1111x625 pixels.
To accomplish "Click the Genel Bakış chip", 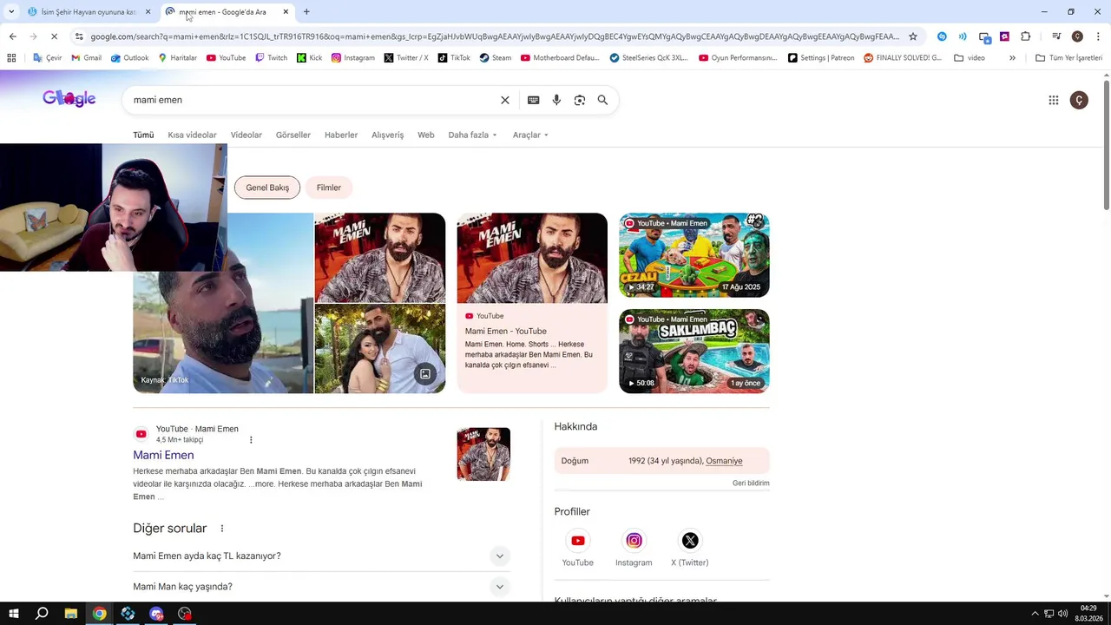I will 267,187.
